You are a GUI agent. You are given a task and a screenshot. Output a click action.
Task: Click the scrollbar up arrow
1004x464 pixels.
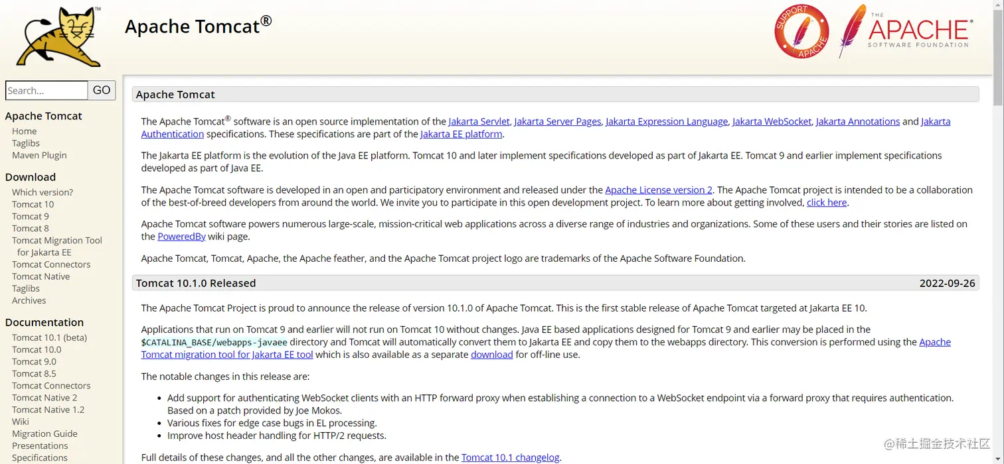tap(998, 5)
